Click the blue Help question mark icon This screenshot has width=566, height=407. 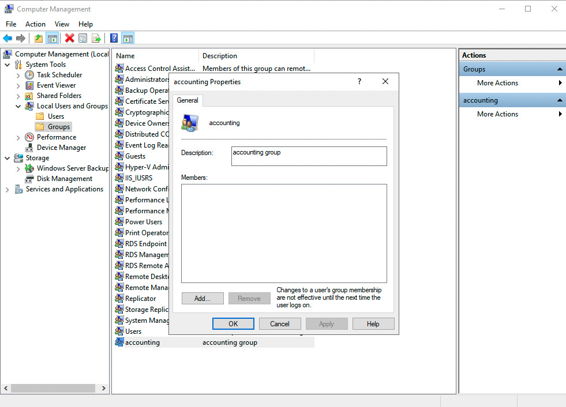114,39
